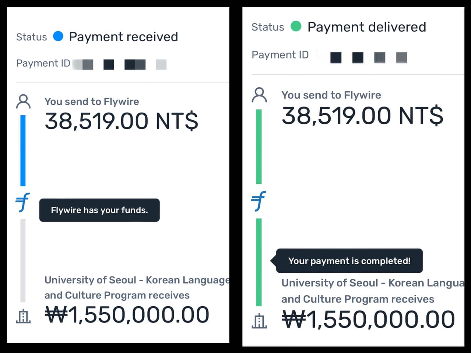Click the Flywire logo beside the funds tooltip

coord(22,202)
